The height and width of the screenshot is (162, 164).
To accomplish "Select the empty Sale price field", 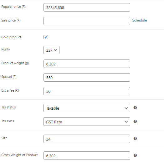I will point(87,21).
